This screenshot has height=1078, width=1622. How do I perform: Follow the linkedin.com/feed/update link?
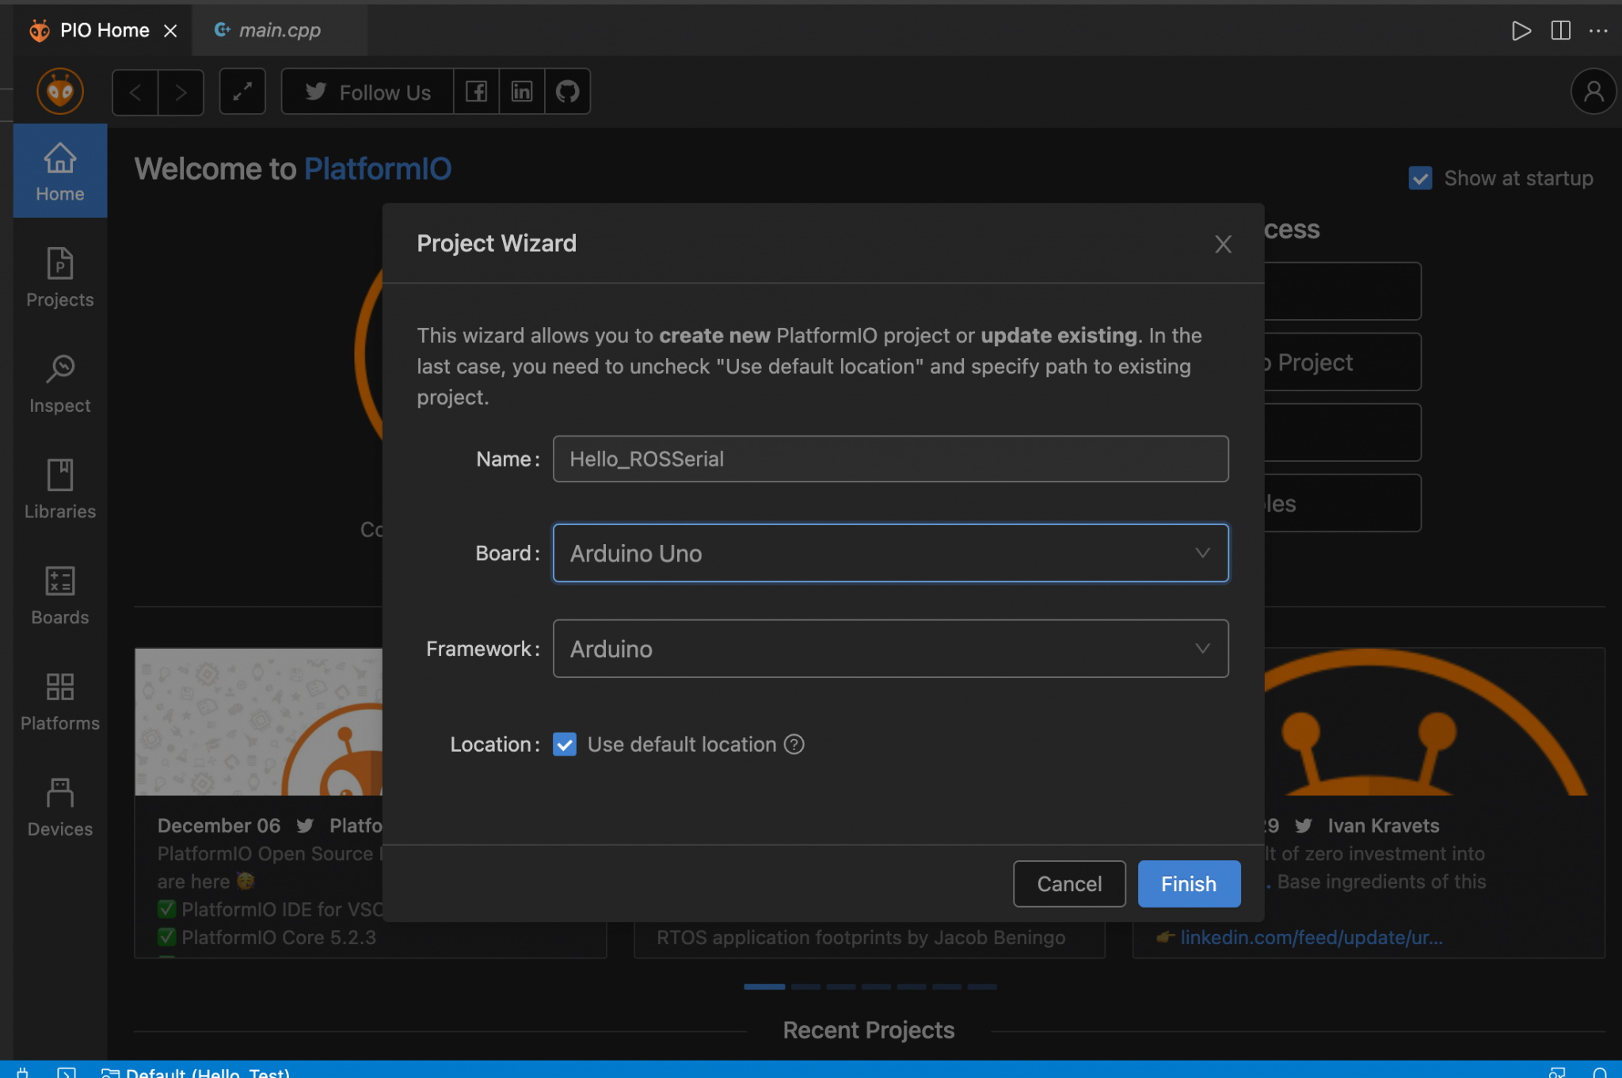tap(1311, 937)
